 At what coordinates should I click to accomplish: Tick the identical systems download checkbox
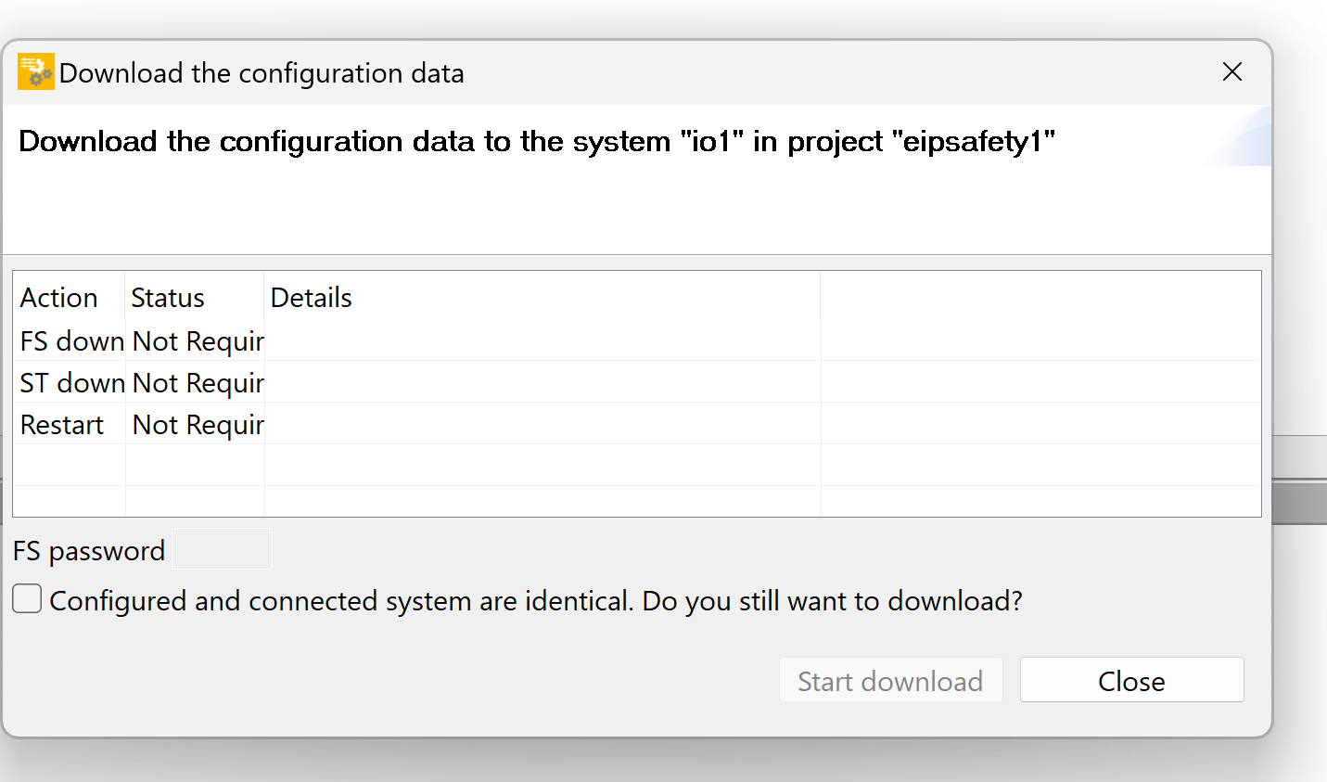click(27, 598)
